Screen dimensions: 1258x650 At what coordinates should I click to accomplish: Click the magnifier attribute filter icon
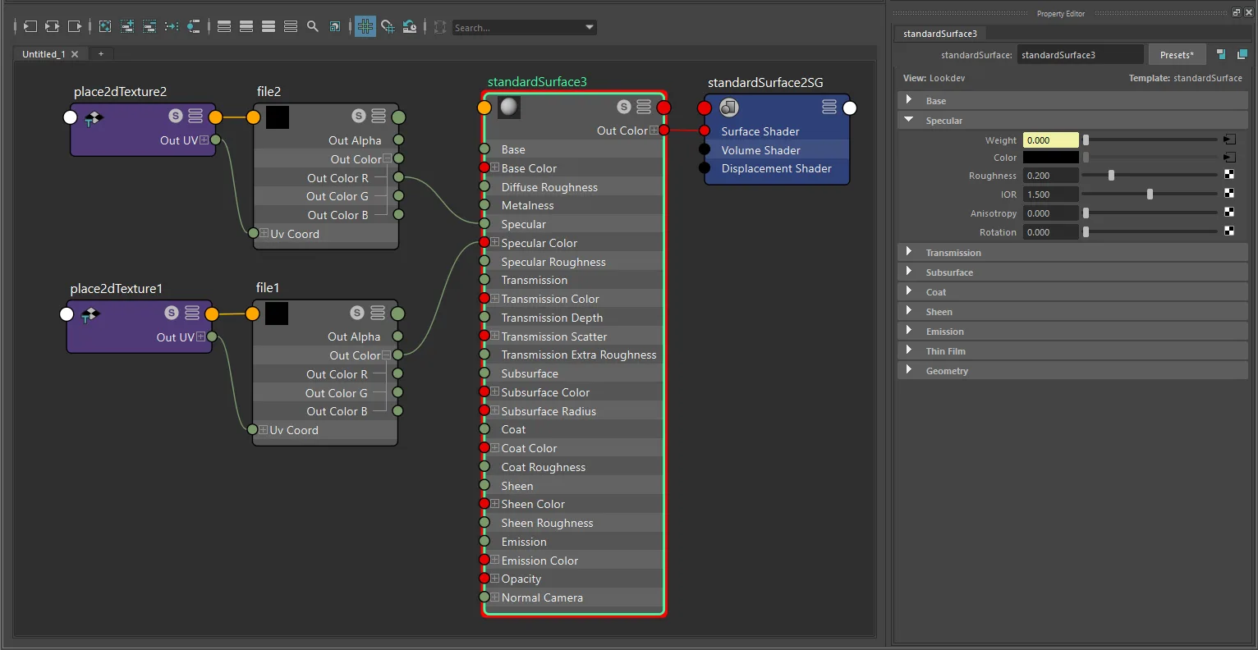pos(313,27)
